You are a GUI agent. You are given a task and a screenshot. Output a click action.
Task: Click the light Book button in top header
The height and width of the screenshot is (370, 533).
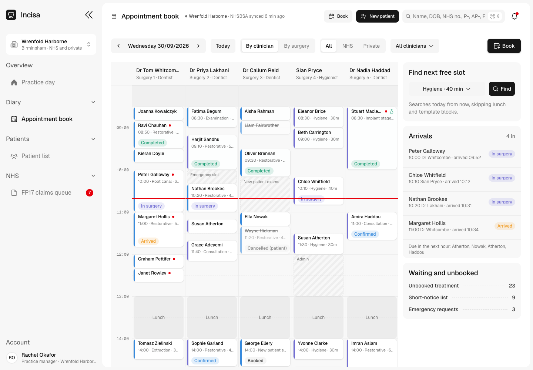pos(338,16)
